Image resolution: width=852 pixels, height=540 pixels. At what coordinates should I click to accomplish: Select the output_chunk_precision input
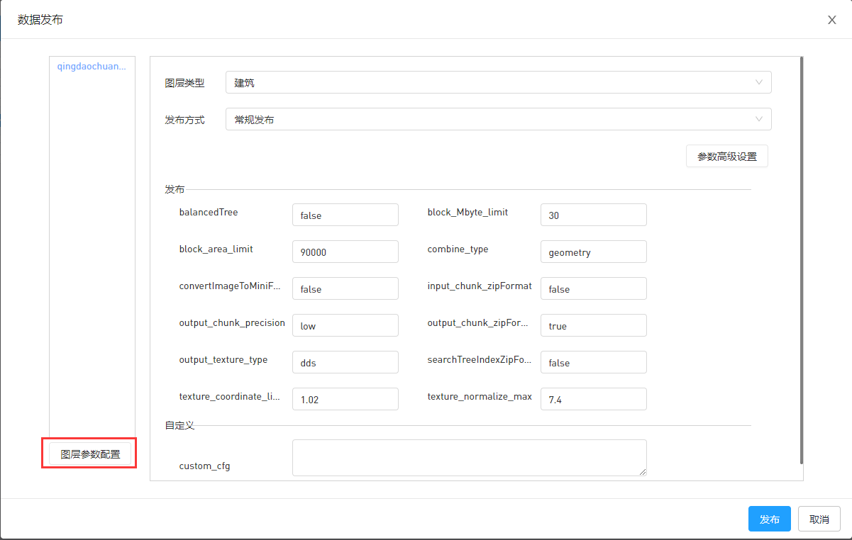(345, 325)
